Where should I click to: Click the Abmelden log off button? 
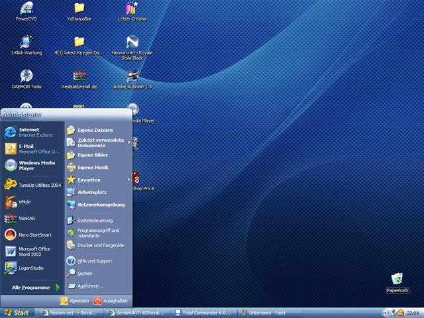[75, 301]
